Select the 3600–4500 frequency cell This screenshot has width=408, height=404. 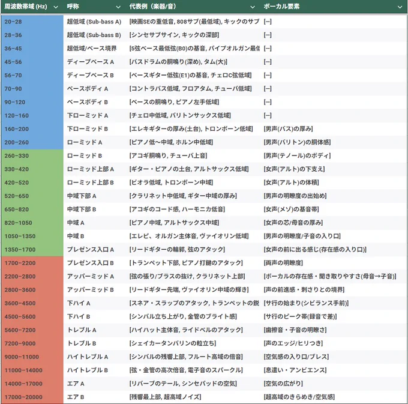click(32, 303)
